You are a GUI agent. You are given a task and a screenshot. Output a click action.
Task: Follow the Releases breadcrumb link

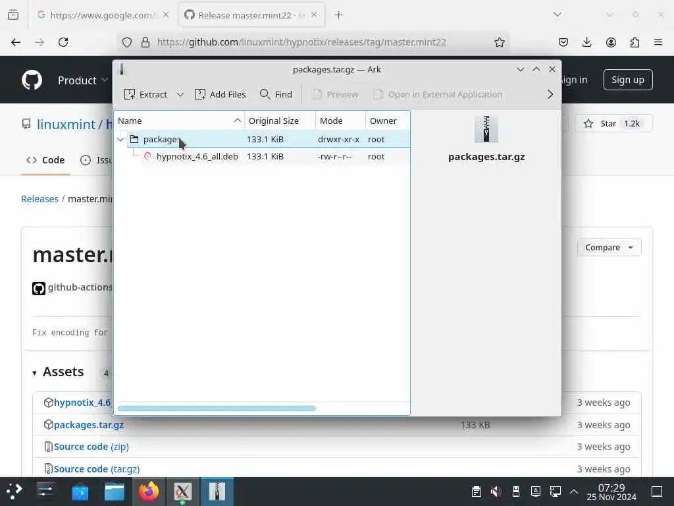(x=39, y=199)
